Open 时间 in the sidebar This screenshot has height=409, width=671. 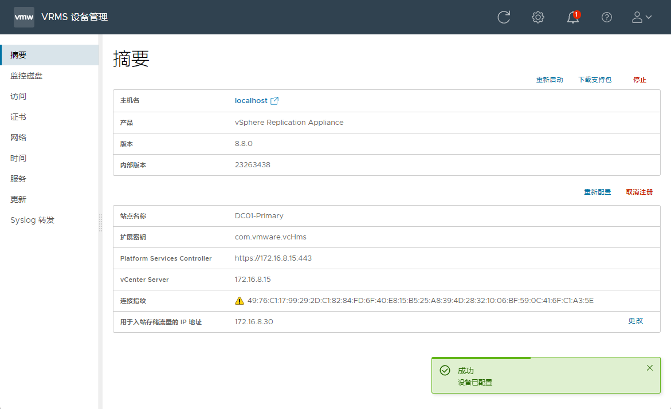(50, 158)
